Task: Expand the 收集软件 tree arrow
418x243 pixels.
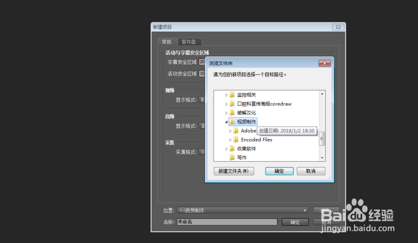Action: (x=226, y=148)
